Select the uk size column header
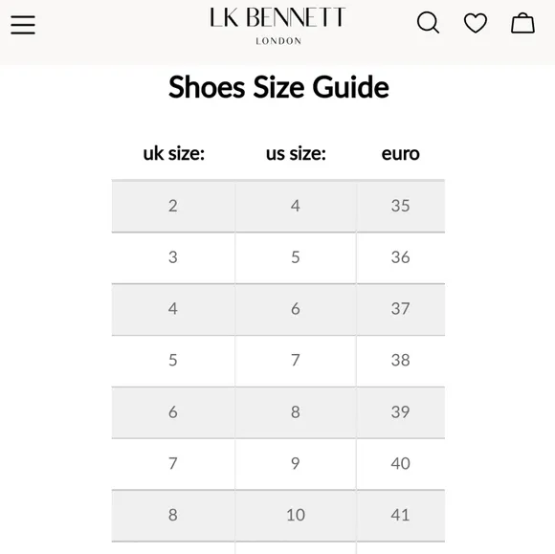This screenshot has width=555, height=554. pyautogui.click(x=174, y=154)
